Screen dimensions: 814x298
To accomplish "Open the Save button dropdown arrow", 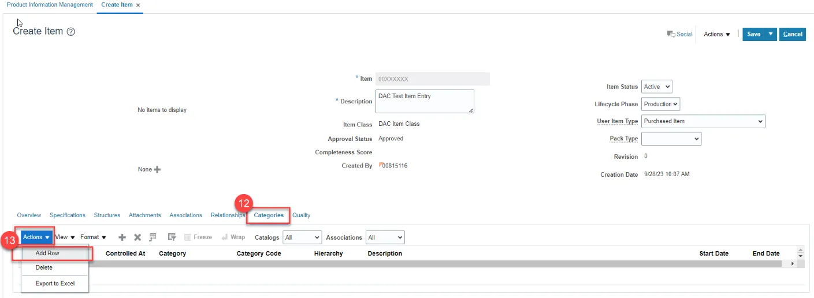I will coord(771,34).
